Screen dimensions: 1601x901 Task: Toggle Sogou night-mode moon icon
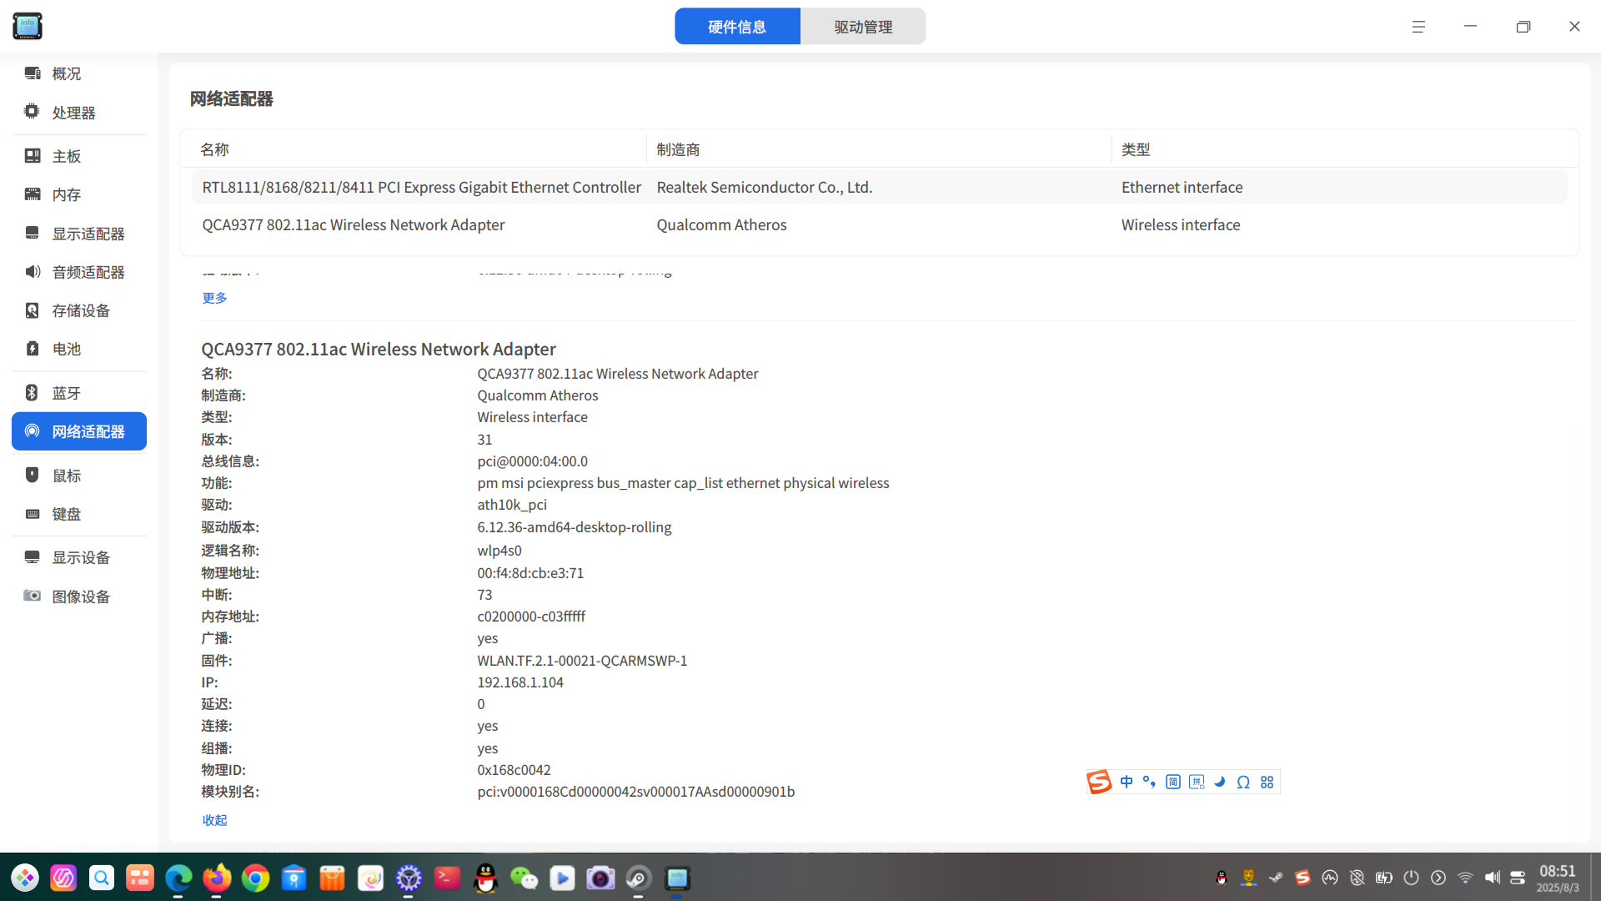tap(1220, 782)
